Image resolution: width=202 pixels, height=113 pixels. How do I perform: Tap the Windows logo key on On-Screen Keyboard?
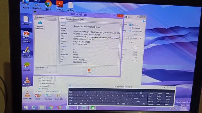click(81, 104)
